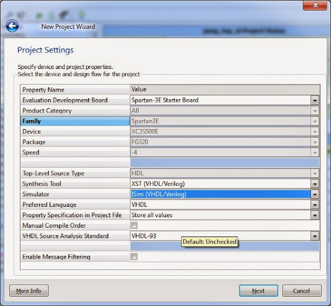
Task: Select the highlighted ISim (VHDL/Verilog) value
Action: point(220,194)
